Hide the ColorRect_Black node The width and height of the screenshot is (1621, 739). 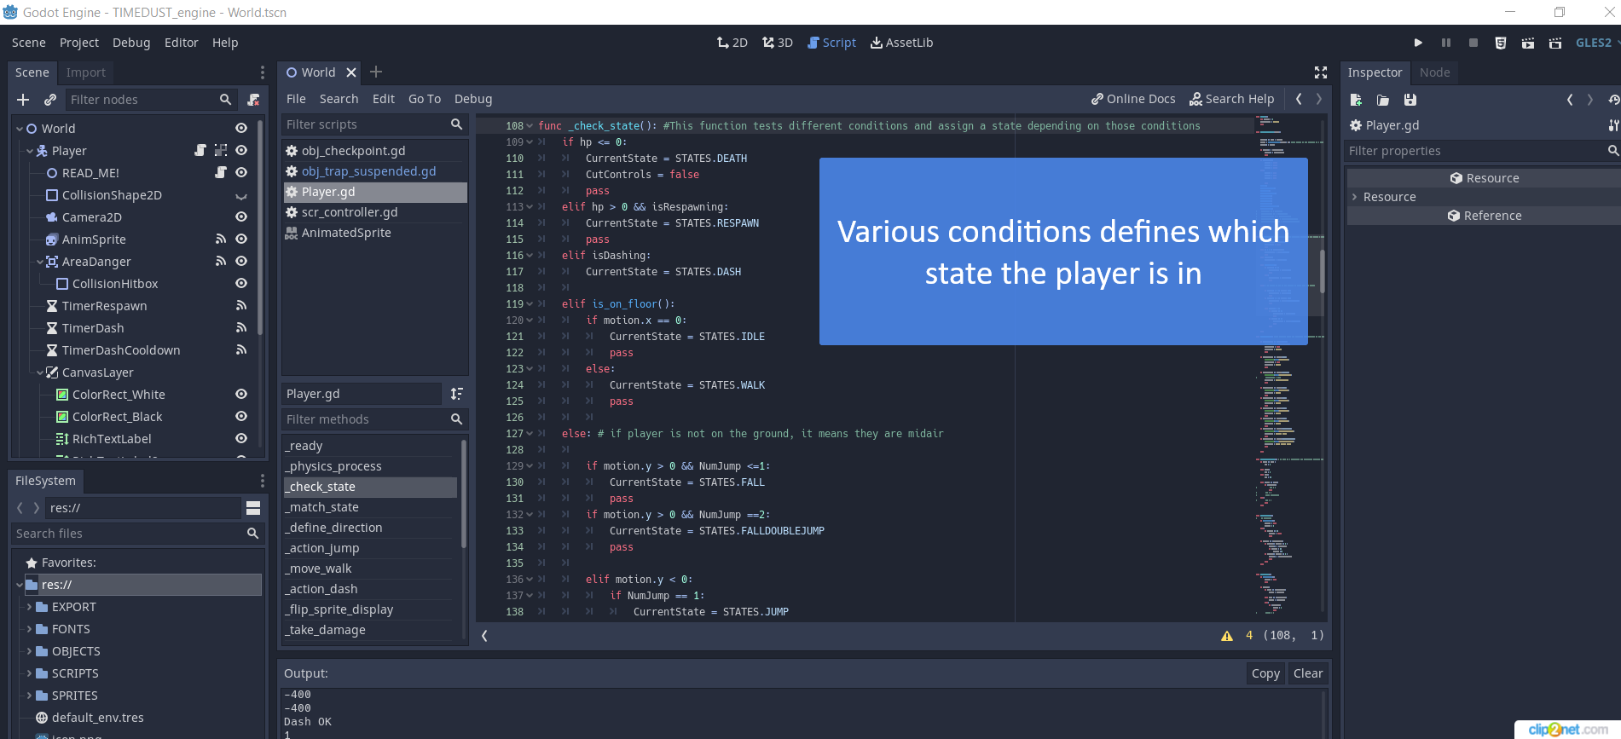point(241,416)
